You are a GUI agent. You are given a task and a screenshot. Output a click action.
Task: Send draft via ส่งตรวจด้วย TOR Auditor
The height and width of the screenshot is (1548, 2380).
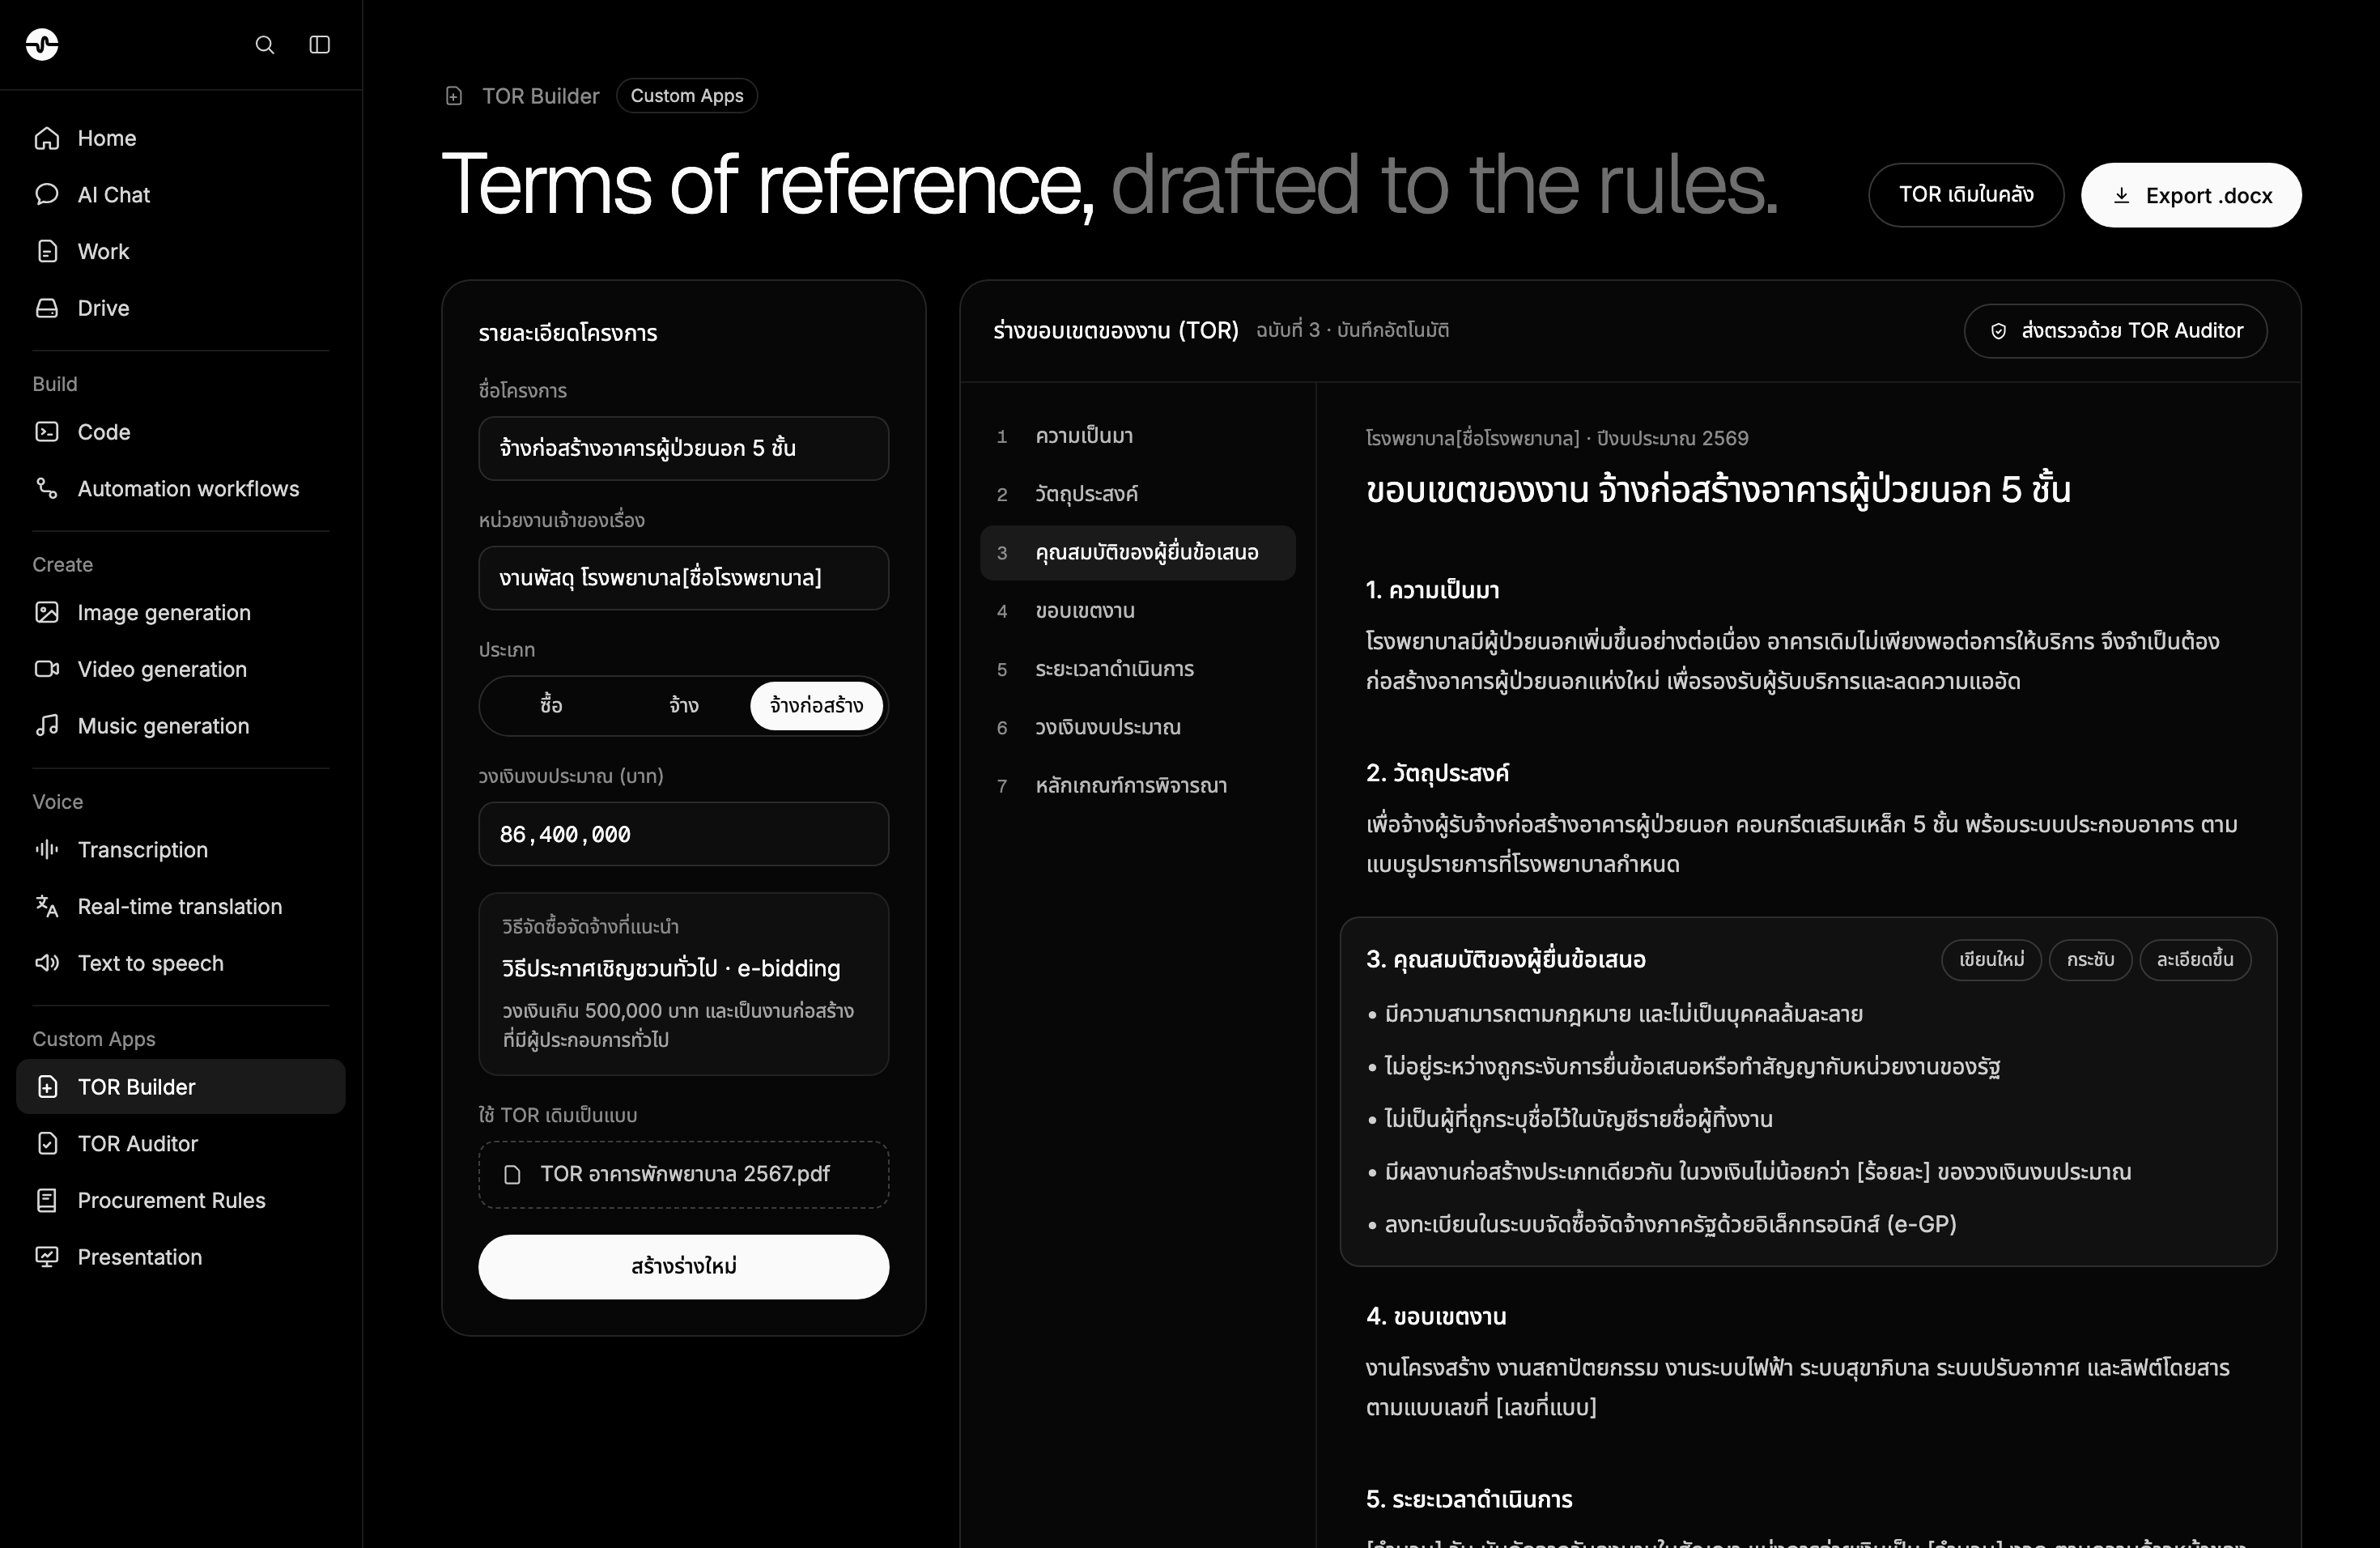click(x=2115, y=331)
